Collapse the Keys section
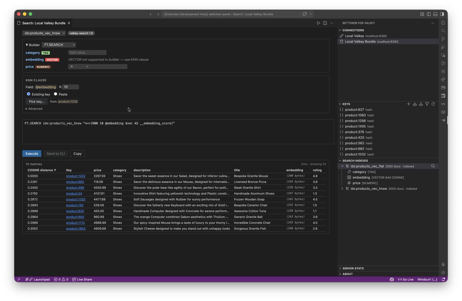This screenshot has width=462, height=301. pyautogui.click(x=340, y=104)
